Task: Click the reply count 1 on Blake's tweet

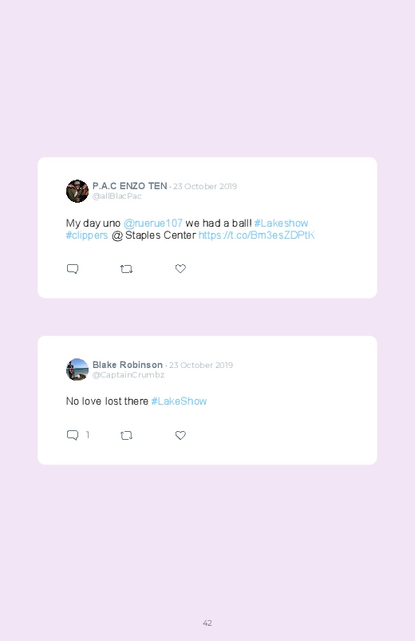Action: [88, 435]
